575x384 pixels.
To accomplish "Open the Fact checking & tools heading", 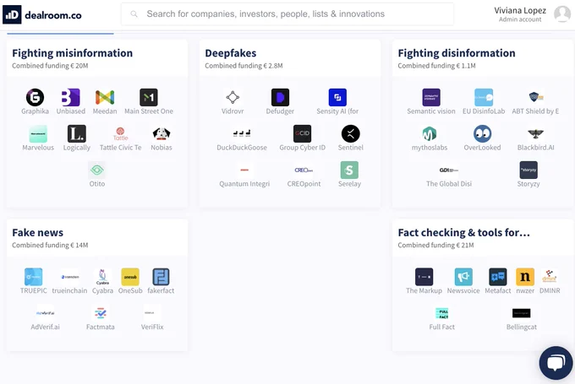I will point(464,232).
